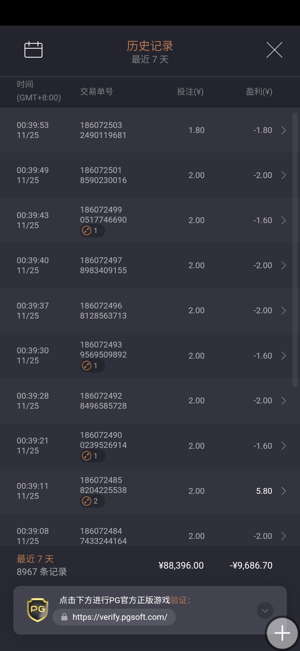This screenshot has width=300, height=651.
Task: Close the history records panel
Action: tap(274, 50)
